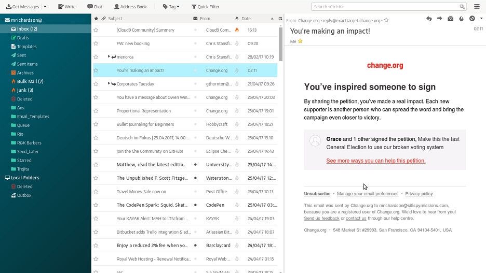
Task: Sort by attachment column header
Action: point(103,19)
